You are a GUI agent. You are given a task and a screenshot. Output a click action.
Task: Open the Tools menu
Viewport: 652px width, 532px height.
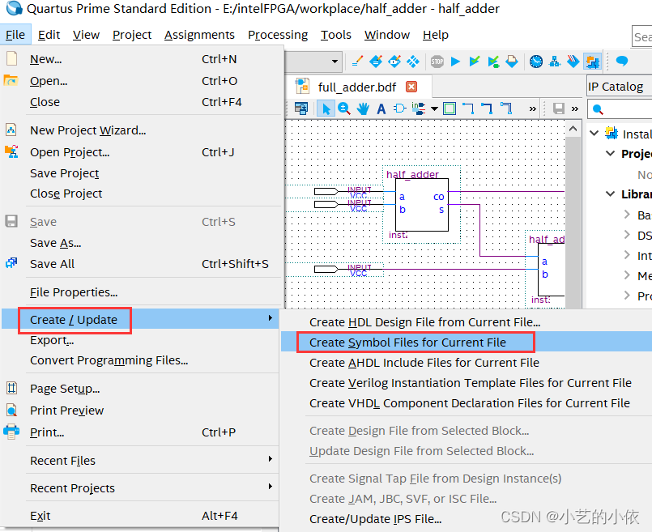336,35
